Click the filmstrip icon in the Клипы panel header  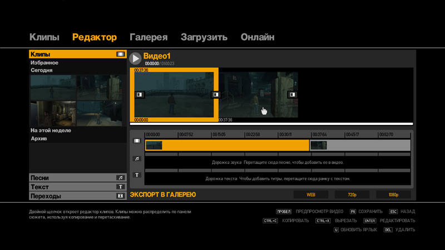click(x=120, y=54)
